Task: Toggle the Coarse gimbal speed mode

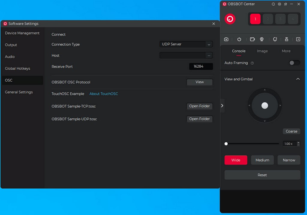Action: pos(291,131)
